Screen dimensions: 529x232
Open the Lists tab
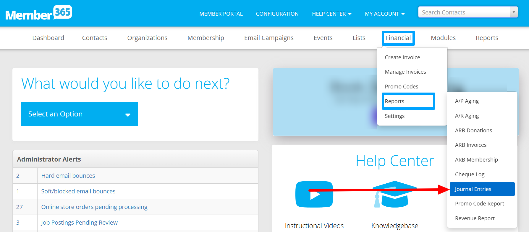pos(359,38)
